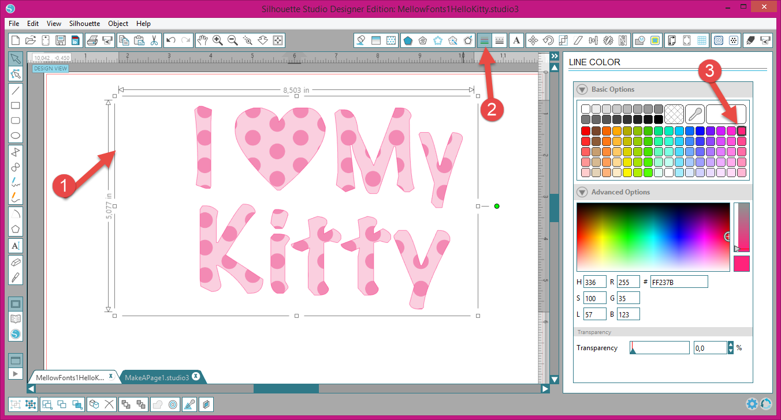The width and height of the screenshot is (781, 420).
Task: Open the Replicate window icon
Action: 609,40
